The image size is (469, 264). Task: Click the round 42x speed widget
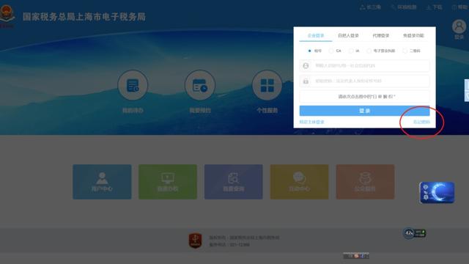(x=409, y=233)
